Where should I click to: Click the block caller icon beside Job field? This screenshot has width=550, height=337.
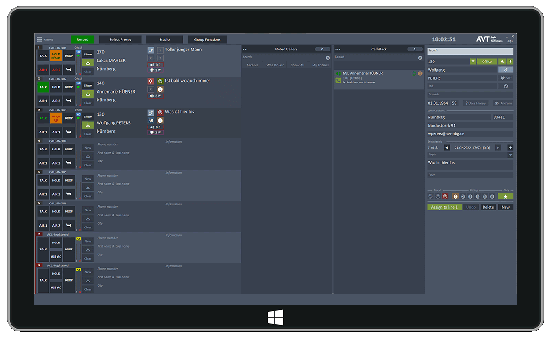point(506,86)
